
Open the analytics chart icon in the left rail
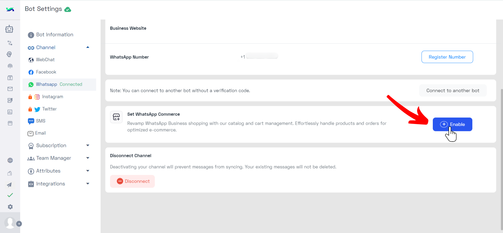(x=10, y=112)
